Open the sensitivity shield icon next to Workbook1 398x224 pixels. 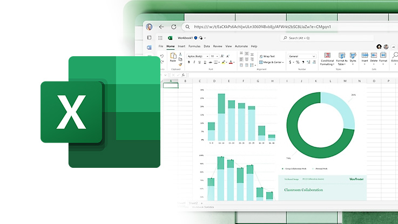[x=195, y=38]
